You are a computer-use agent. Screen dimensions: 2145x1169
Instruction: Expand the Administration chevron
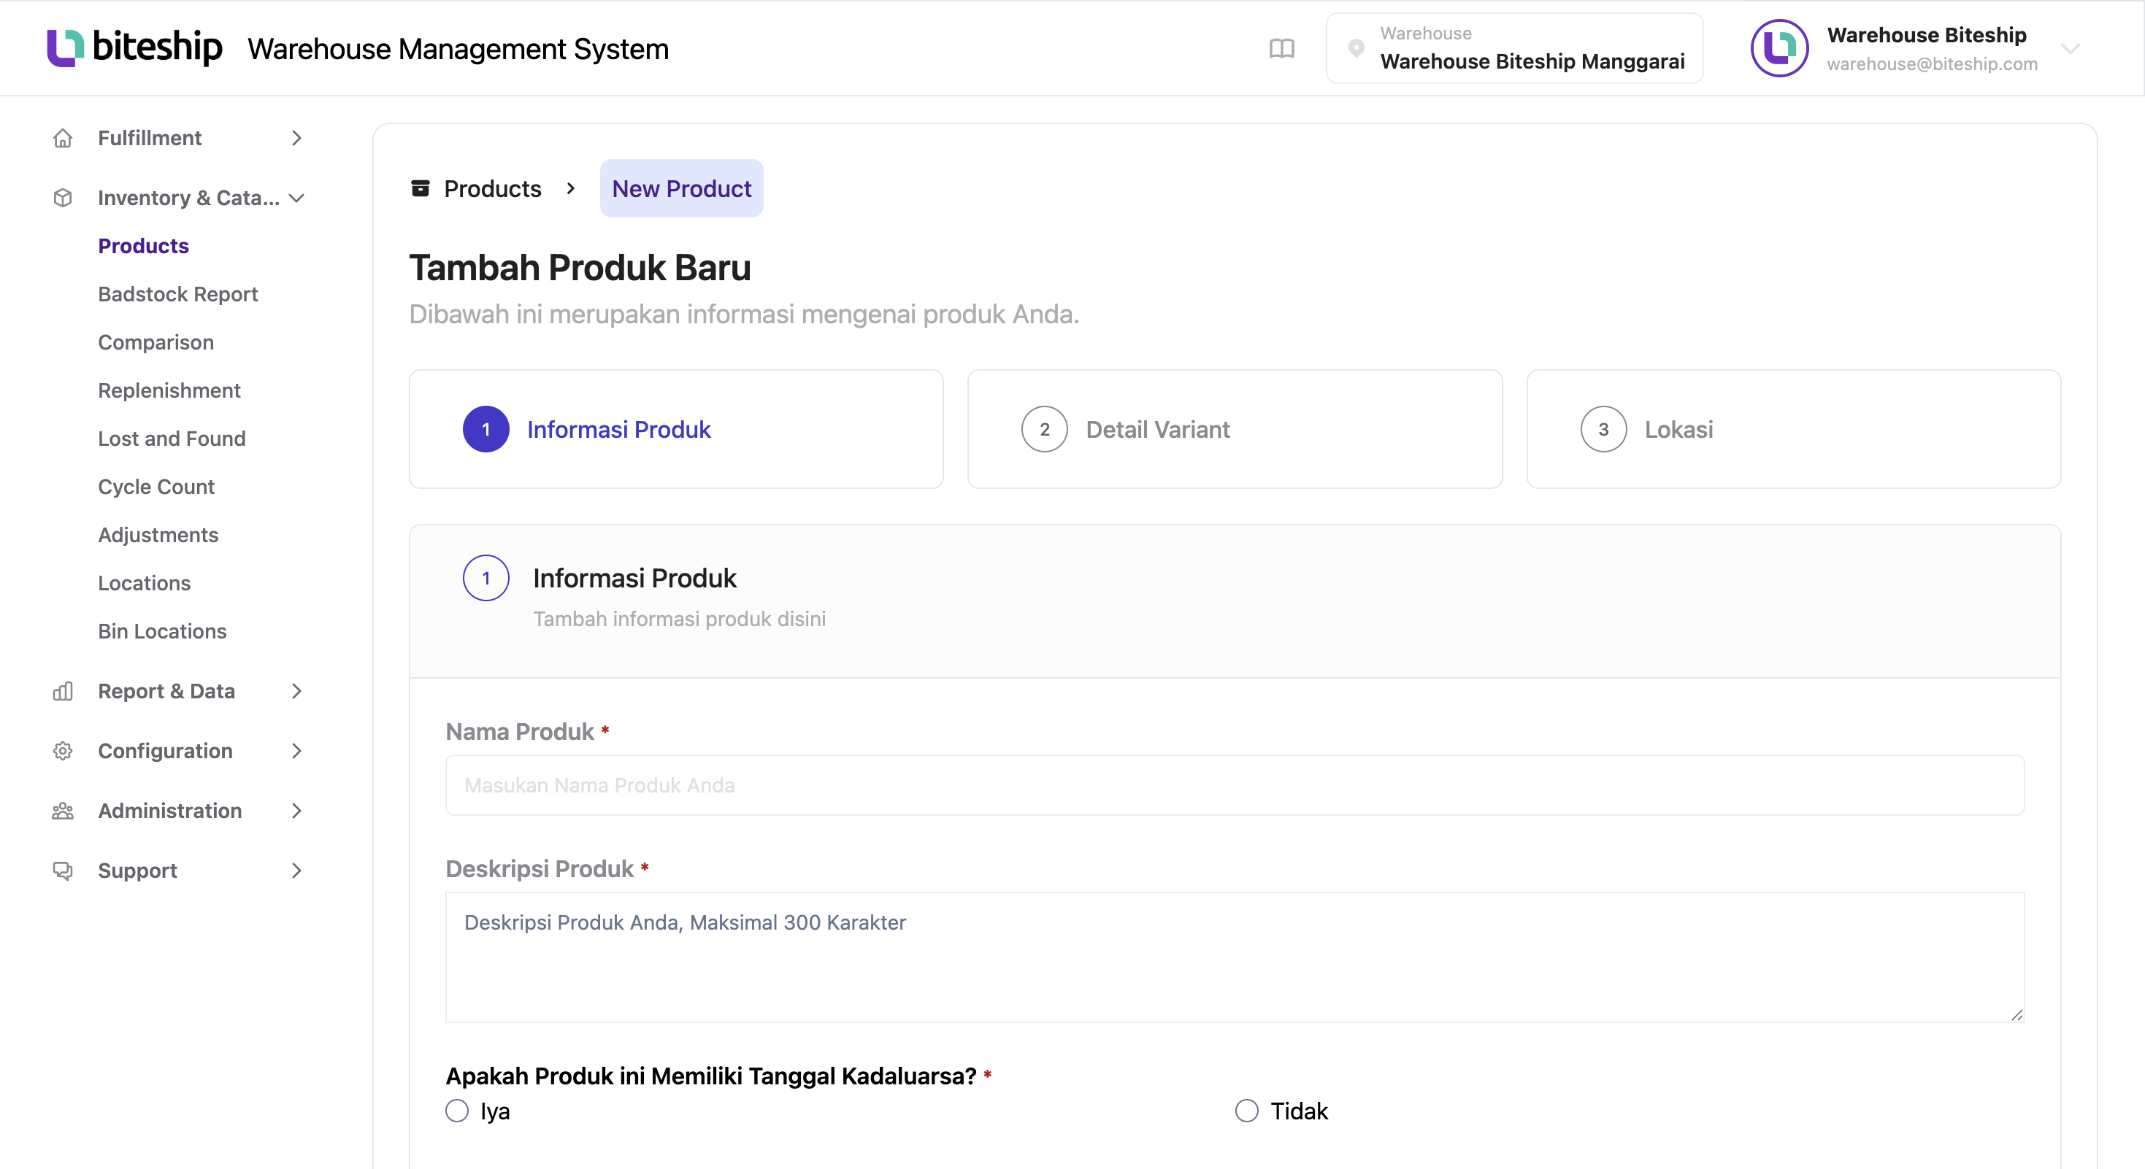[296, 811]
